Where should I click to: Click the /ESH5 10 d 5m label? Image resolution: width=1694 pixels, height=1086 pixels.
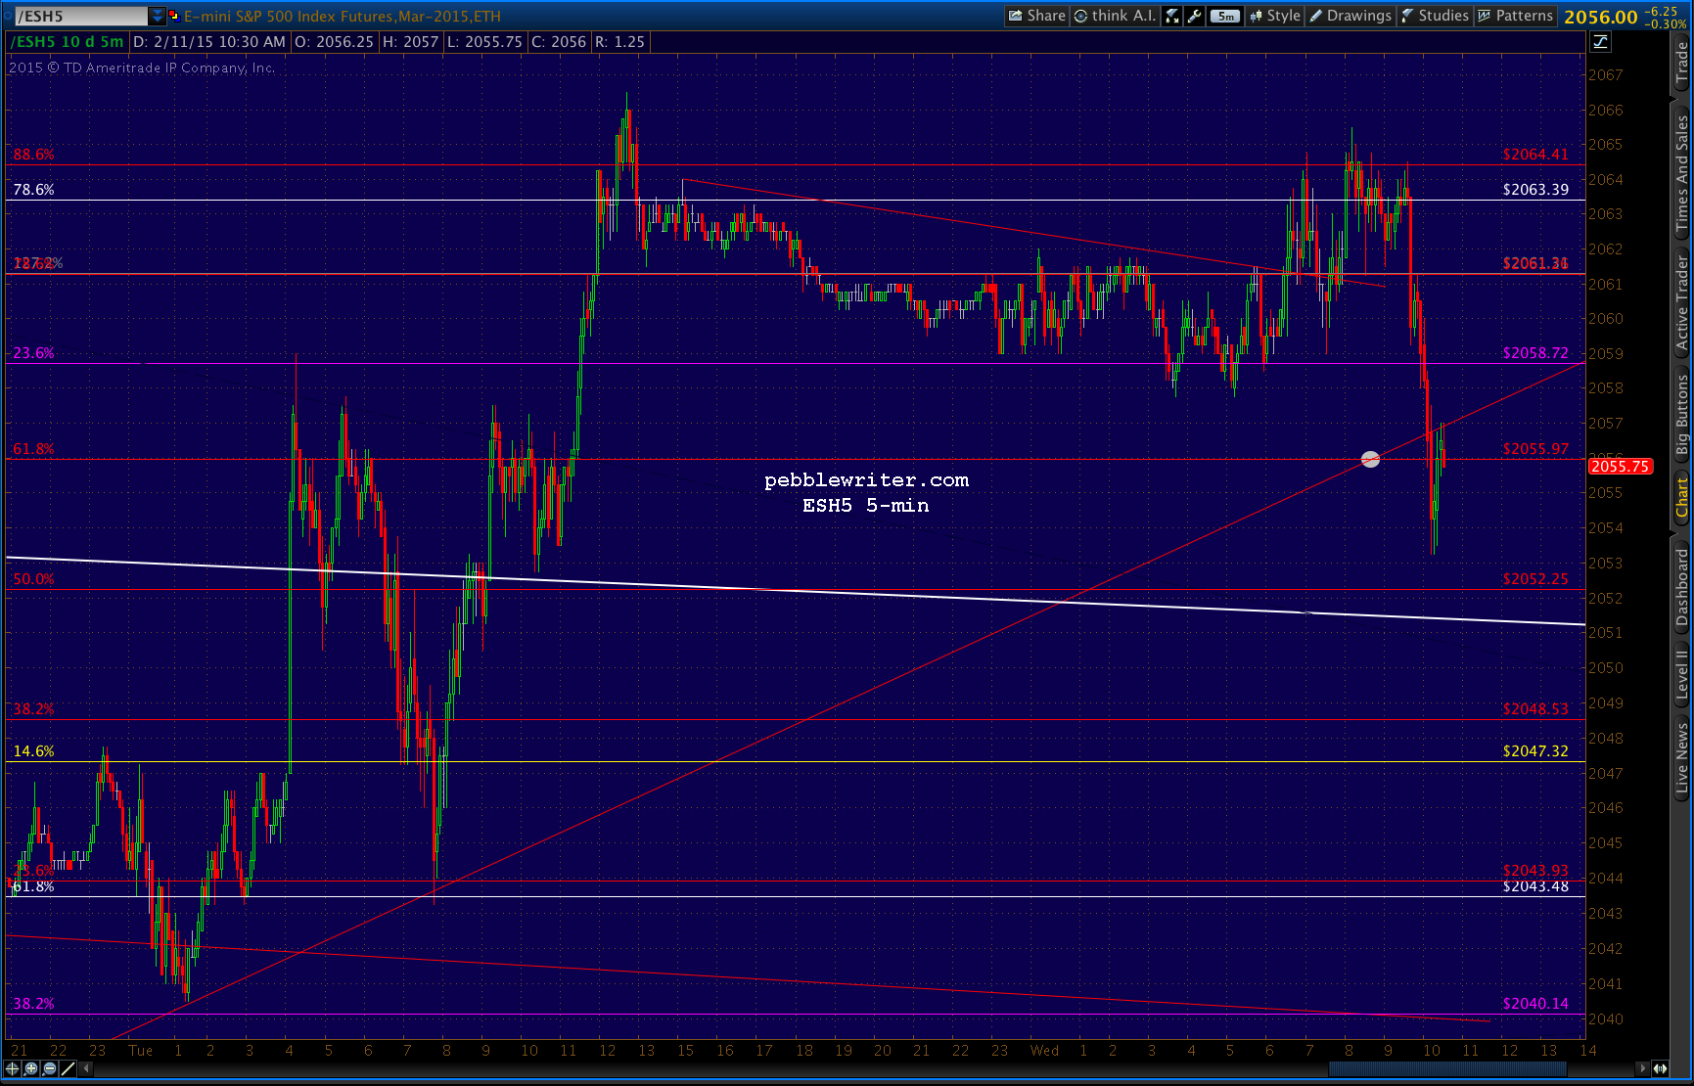pos(68,42)
